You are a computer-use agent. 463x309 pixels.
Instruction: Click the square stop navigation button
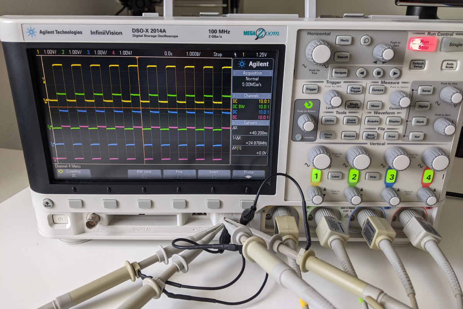pyautogui.click(x=378, y=73)
